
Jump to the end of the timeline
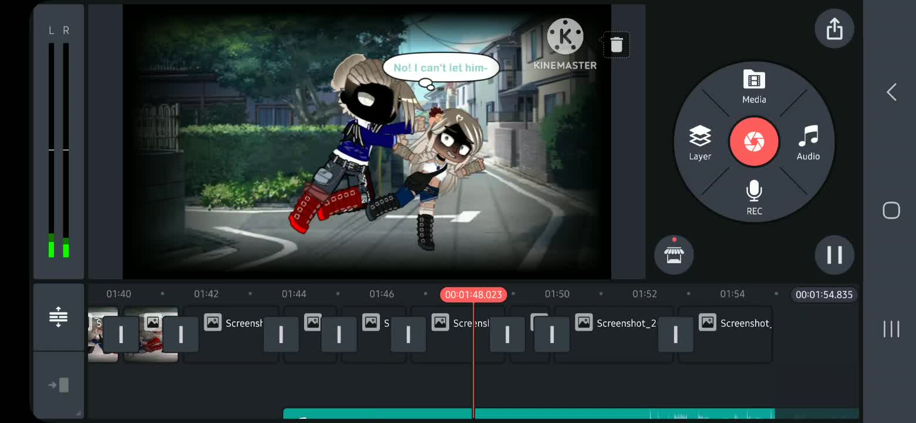coord(58,385)
